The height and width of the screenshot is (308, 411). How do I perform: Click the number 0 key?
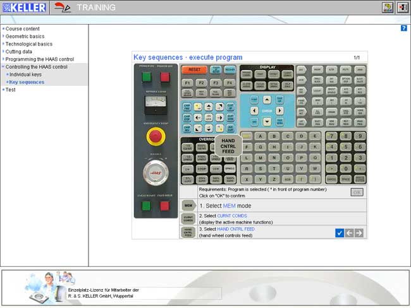(346, 169)
